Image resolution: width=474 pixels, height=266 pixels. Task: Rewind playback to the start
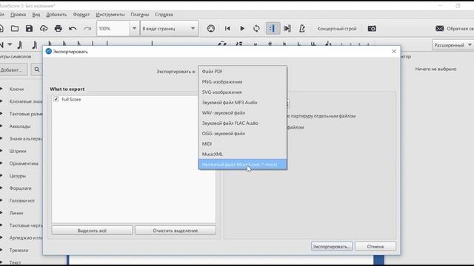point(227,28)
